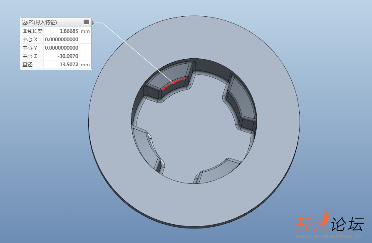Click the measurement leader anchor dot beside panel
The height and width of the screenshot is (243, 372).
tap(93, 23)
